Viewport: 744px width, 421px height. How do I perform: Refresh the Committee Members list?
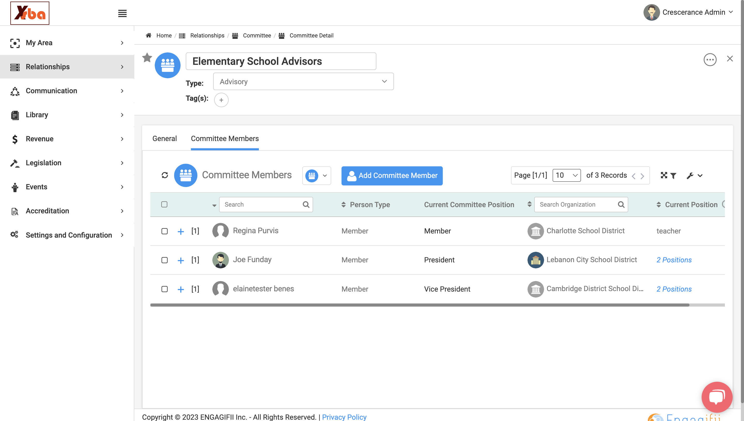tap(165, 175)
